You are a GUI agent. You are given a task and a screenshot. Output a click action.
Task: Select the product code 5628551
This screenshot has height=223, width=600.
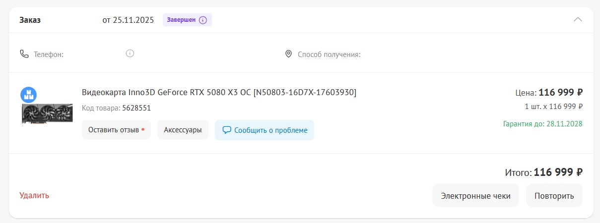click(136, 108)
